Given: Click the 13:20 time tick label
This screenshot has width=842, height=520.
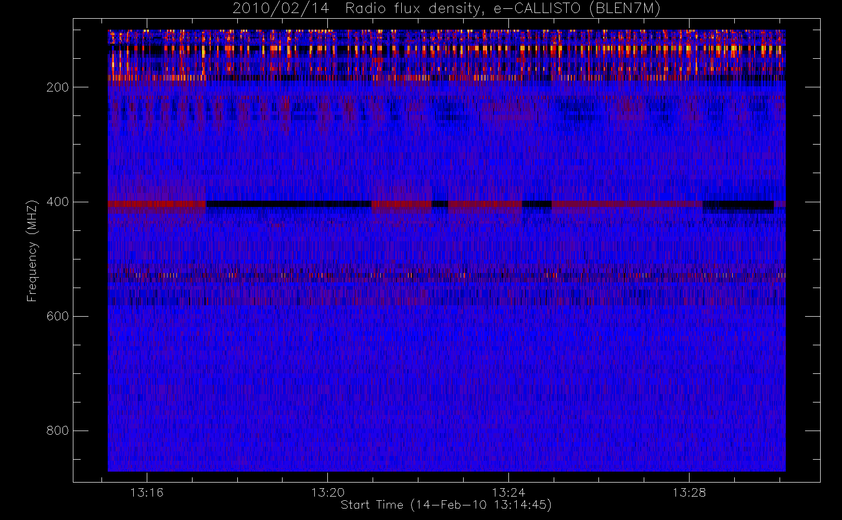Looking at the screenshot, I should 328,492.
